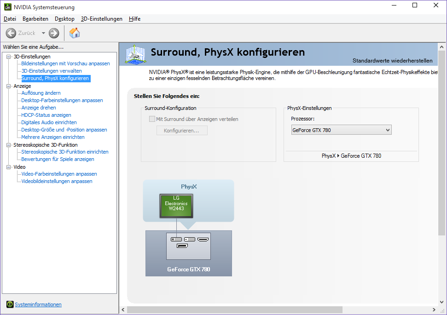The width and height of the screenshot is (447, 315).
Task: Click the Forward arrow icon
Action: [x=53, y=33]
